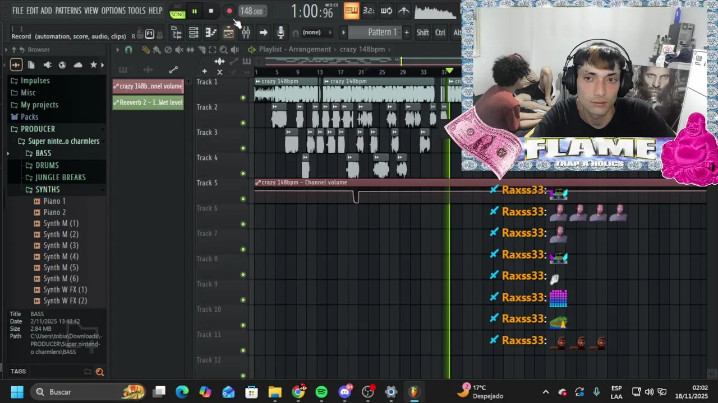The height and width of the screenshot is (403, 718).
Task: Select the playlist Delete tool
Action: tap(168, 50)
